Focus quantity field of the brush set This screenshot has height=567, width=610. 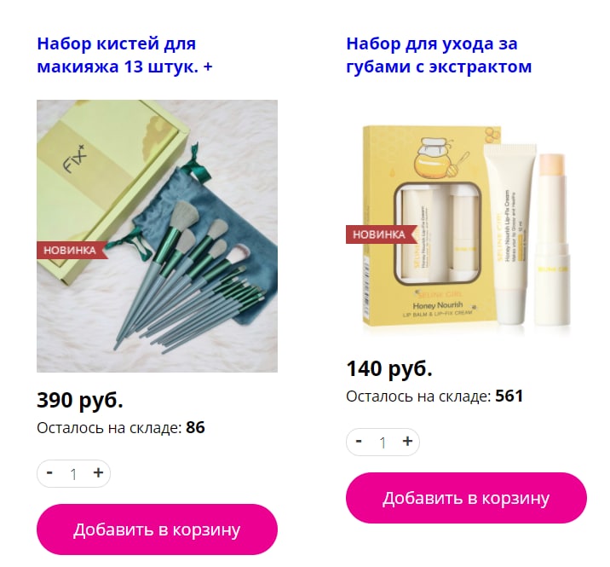[73, 474]
